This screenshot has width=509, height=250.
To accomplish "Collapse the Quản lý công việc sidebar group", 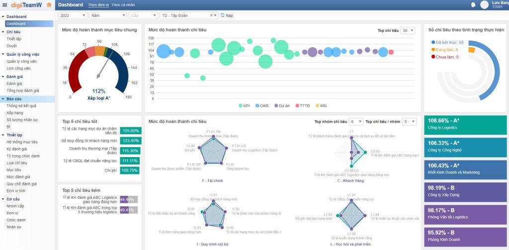I will 3,54.
